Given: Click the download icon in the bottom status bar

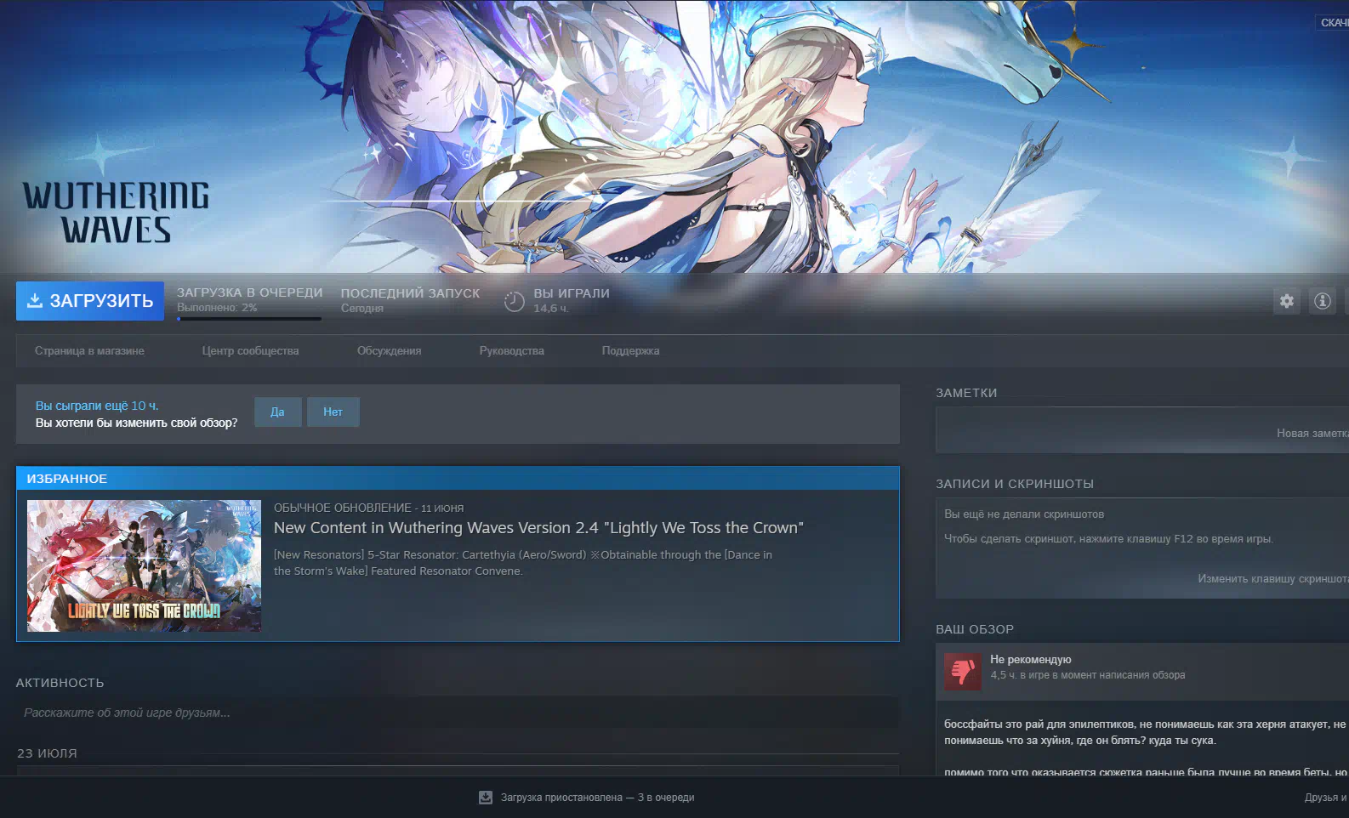Looking at the screenshot, I should point(486,798).
